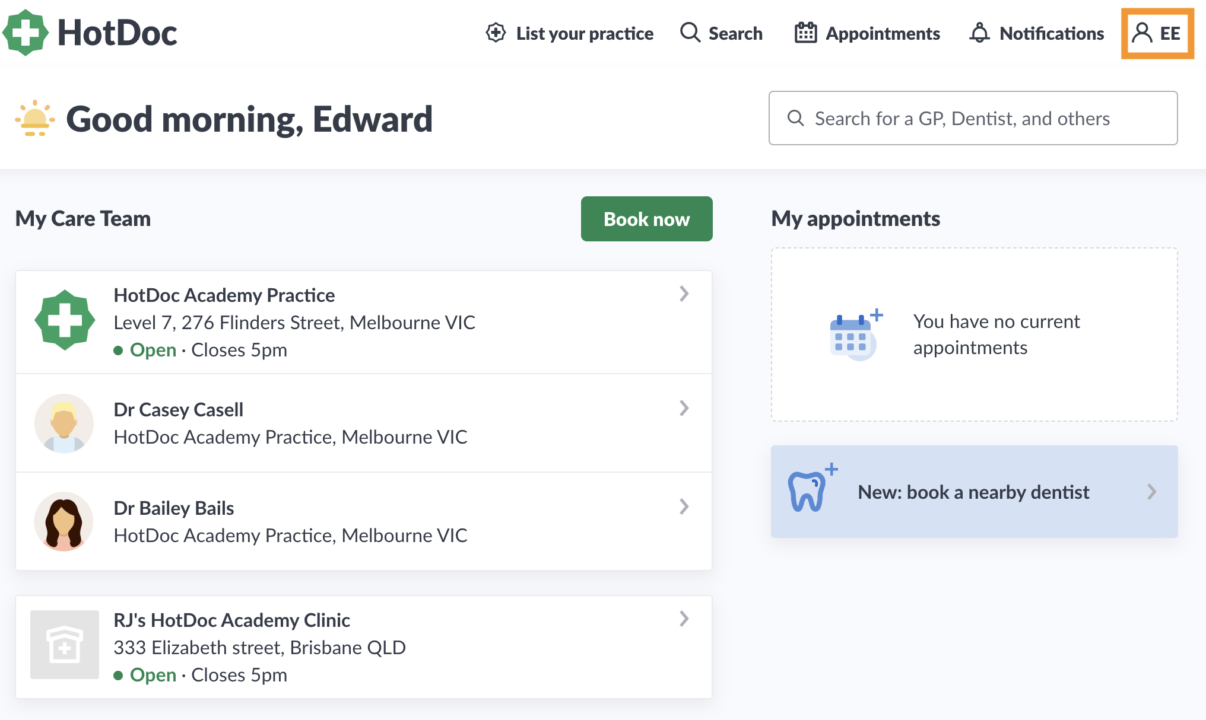Click the Appointments calendar icon
Viewport: 1206px width, 720px height.
tap(805, 33)
